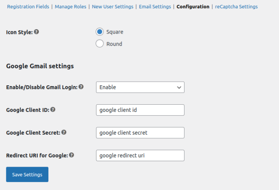Click help icon beside Enable/Disable Gmail Login

pos(81,87)
